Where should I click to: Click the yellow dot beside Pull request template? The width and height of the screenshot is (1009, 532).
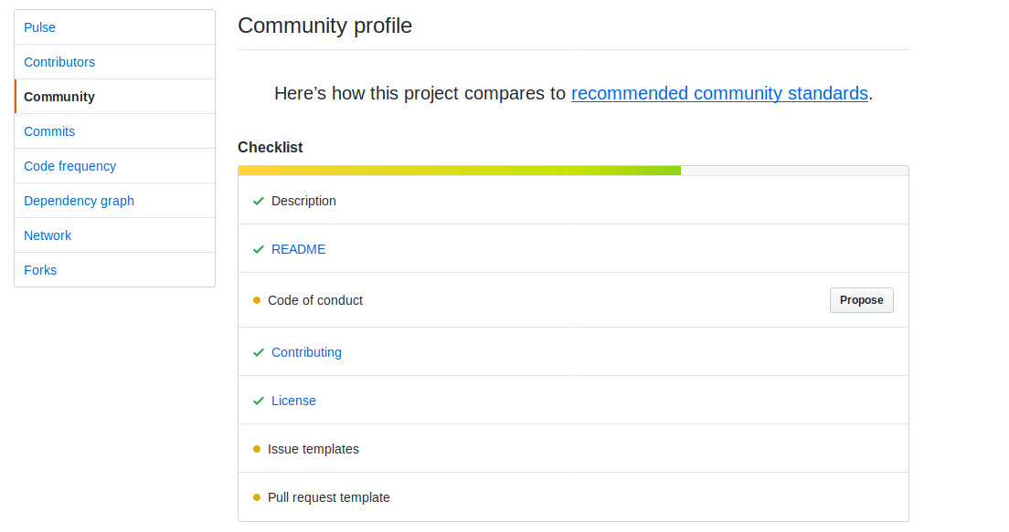[x=257, y=497]
